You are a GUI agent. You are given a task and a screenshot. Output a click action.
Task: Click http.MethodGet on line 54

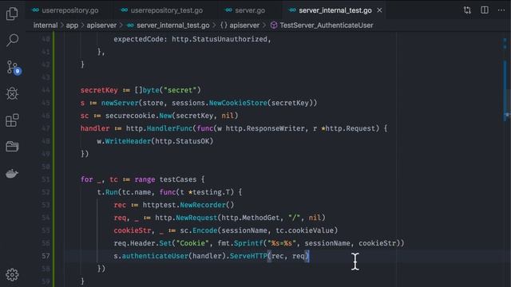coord(250,218)
